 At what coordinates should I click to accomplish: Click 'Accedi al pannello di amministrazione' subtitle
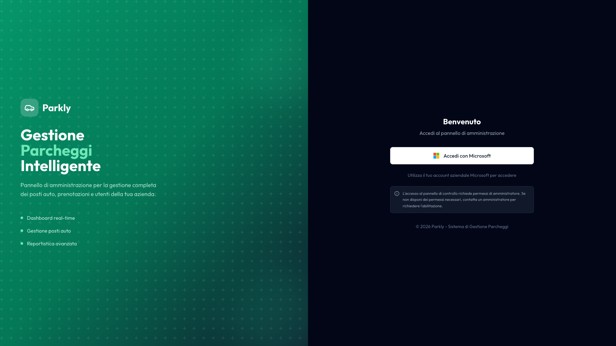[x=462, y=133]
